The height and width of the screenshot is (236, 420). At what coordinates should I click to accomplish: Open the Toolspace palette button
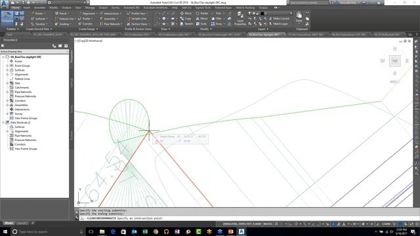7,18
